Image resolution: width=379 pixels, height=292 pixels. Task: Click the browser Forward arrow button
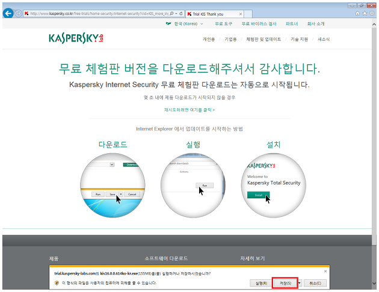pyautogui.click(x=18, y=13)
